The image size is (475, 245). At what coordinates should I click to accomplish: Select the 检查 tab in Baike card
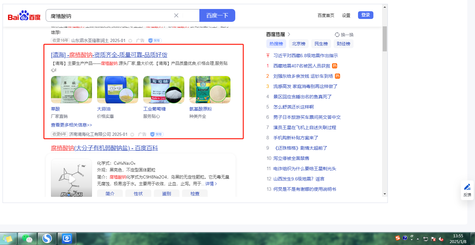(195, 194)
